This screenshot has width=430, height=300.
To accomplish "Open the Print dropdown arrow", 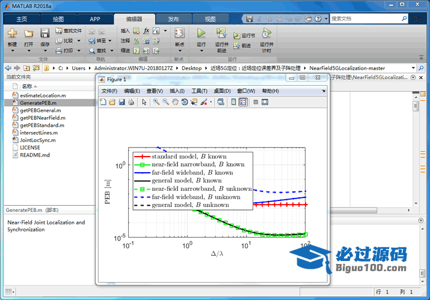I will coord(79,51).
